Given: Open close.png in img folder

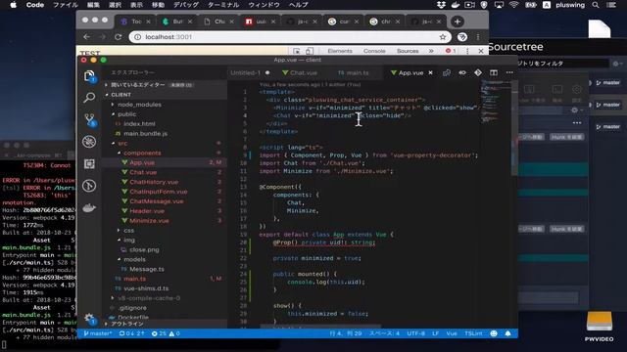Looking at the screenshot, I should click(x=144, y=250).
